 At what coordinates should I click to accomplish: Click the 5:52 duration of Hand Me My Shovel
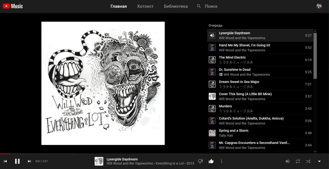(308, 48)
